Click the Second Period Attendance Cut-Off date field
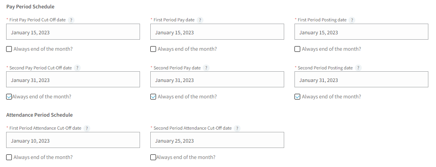The image size is (436, 167). point(217,140)
